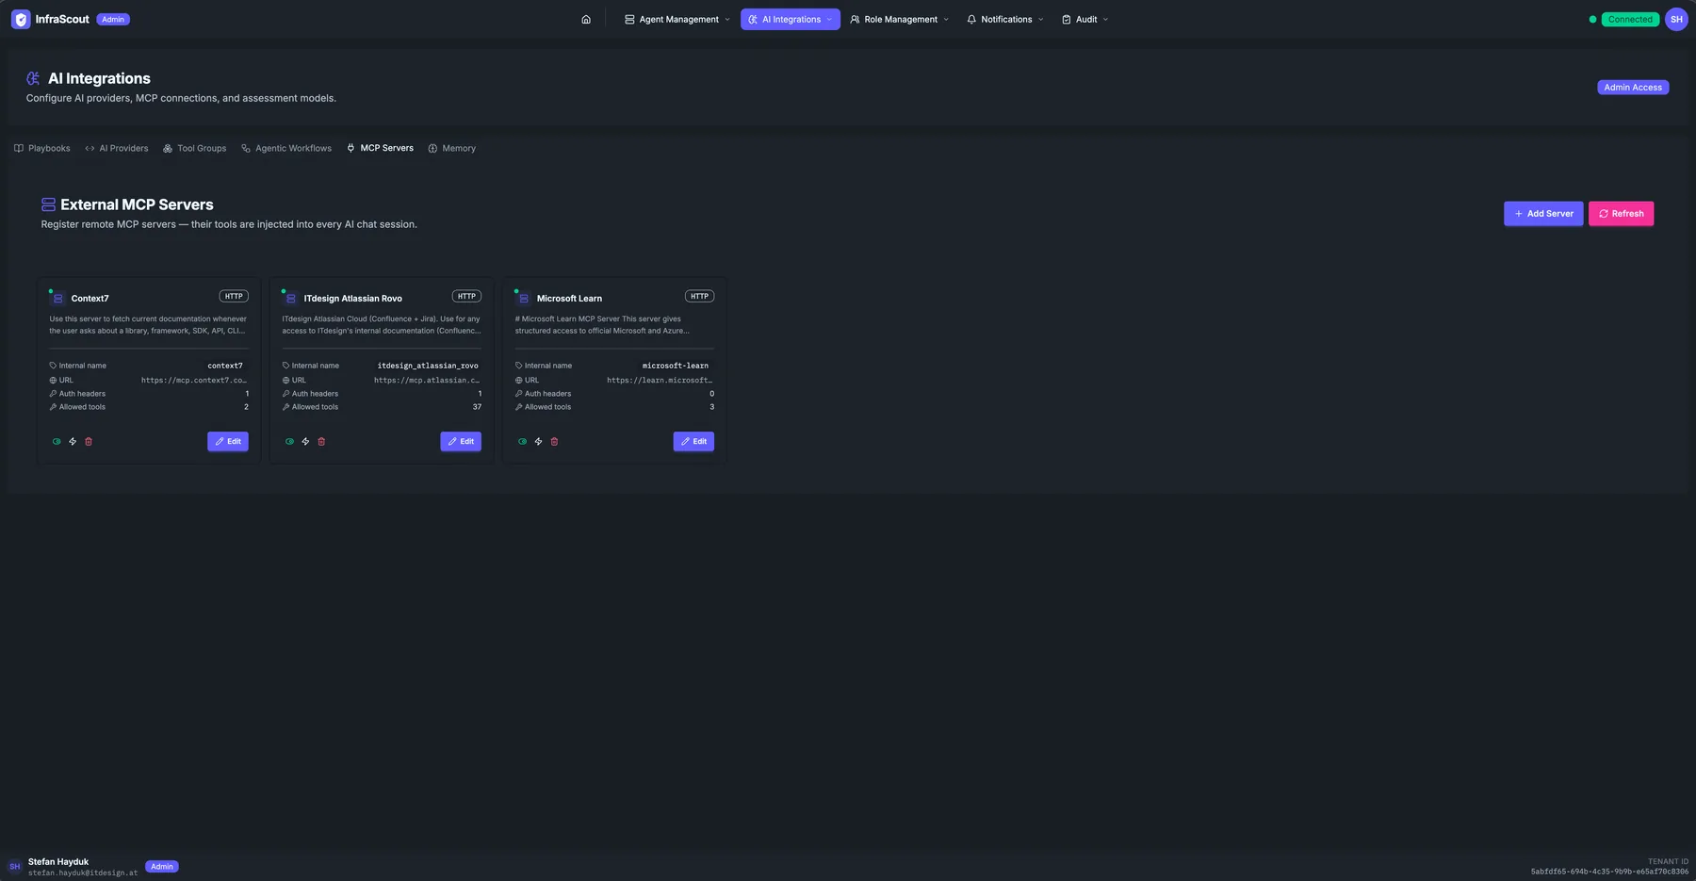This screenshot has height=881, width=1696.
Task: Click the https://mcp.atlassian.c… URL value
Action: [x=427, y=381]
